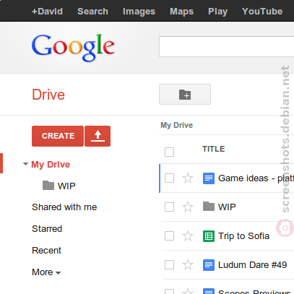Go to Search in top bar

(x=92, y=12)
